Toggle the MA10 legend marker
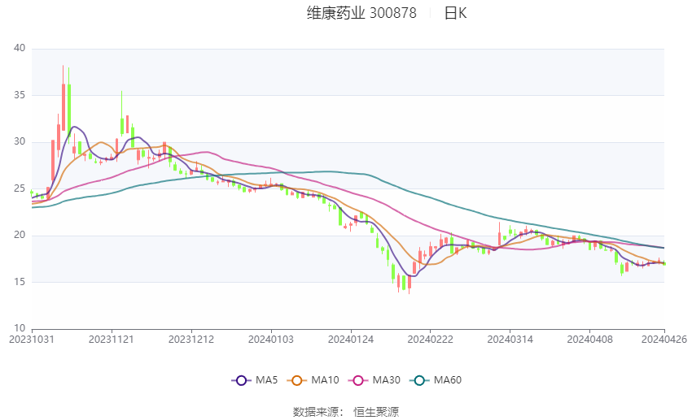Screen dimensions: 692x420 296,380
